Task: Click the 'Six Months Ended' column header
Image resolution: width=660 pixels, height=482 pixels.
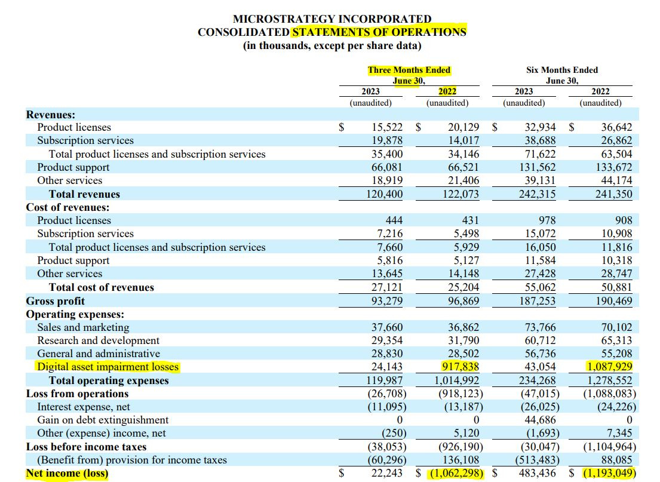Action: click(x=562, y=70)
